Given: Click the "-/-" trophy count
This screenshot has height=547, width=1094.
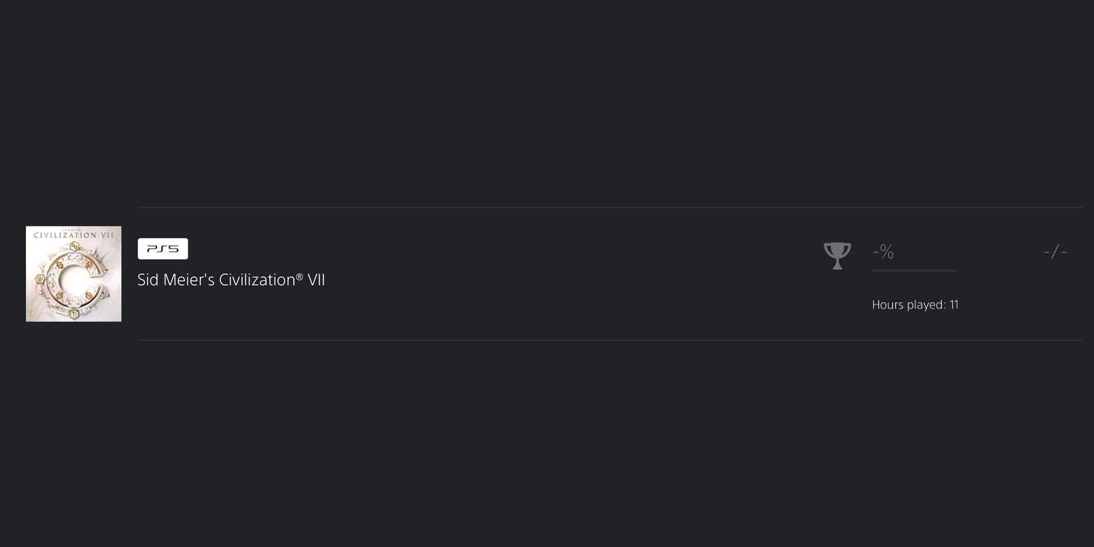Looking at the screenshot, I should [x=1055, y=252].
